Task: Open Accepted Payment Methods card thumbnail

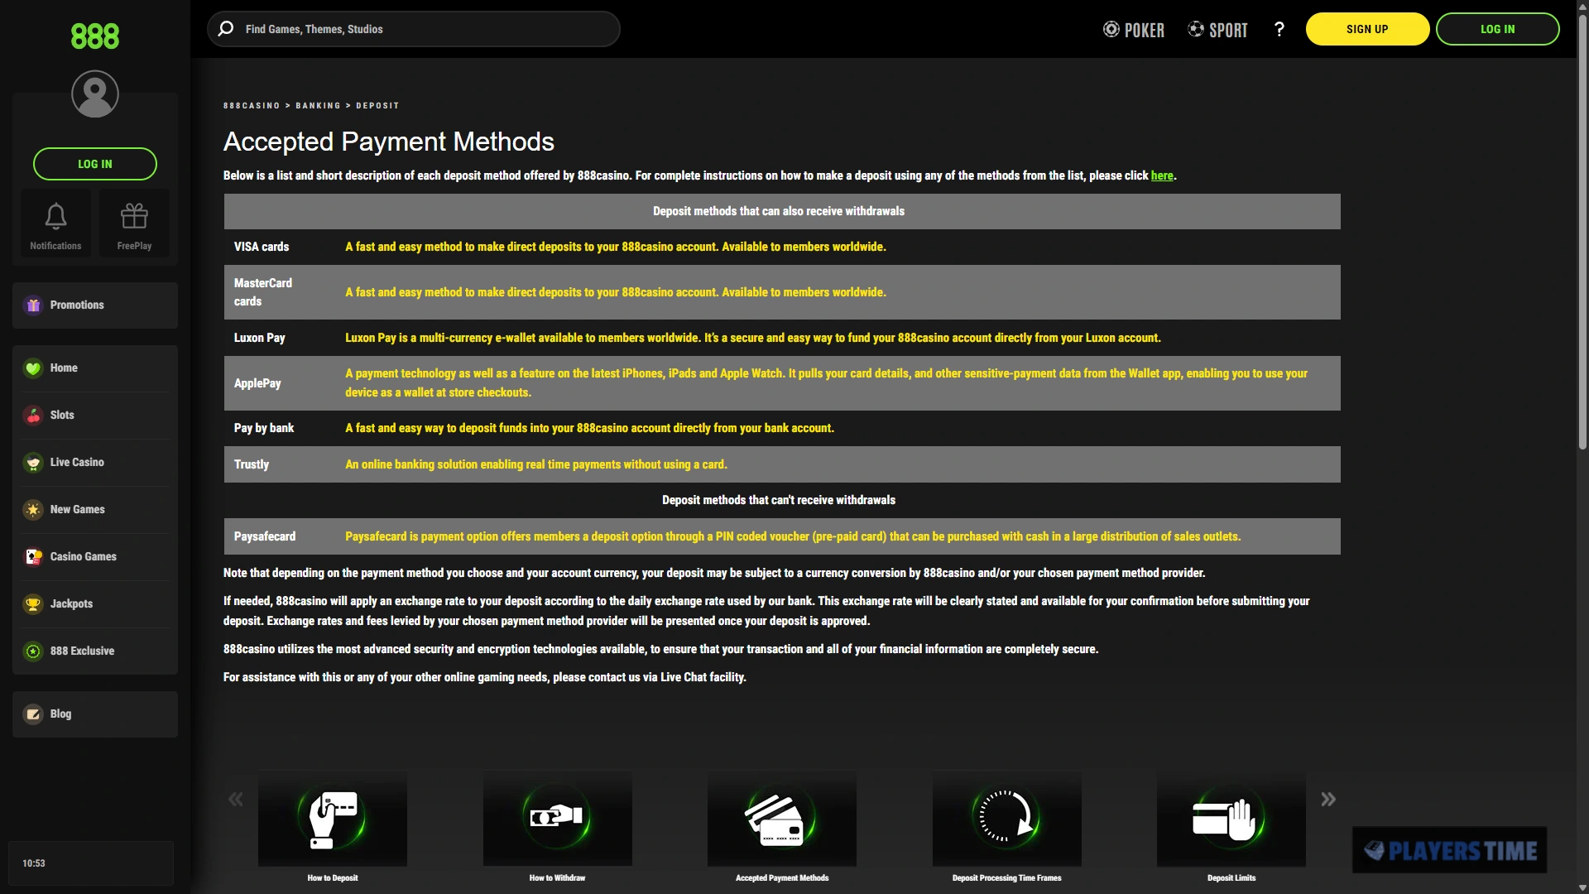Action: [x=782, y=819]
